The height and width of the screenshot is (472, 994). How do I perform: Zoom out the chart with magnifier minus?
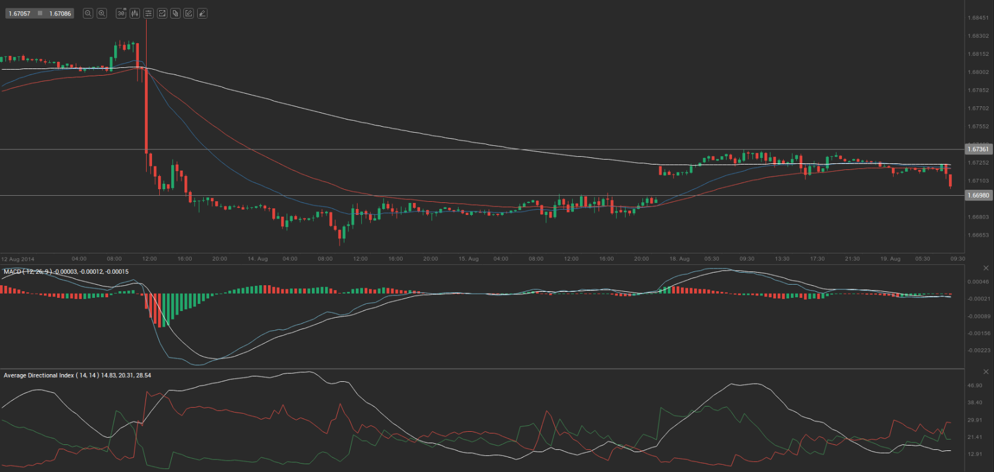coord(88,13)
